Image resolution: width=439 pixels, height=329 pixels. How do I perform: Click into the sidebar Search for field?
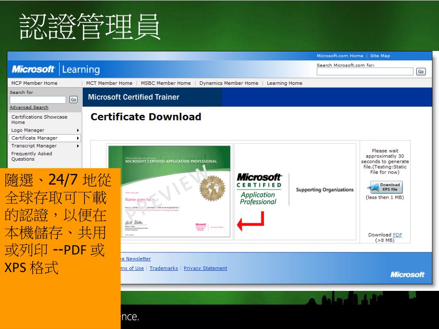[38, 100]
